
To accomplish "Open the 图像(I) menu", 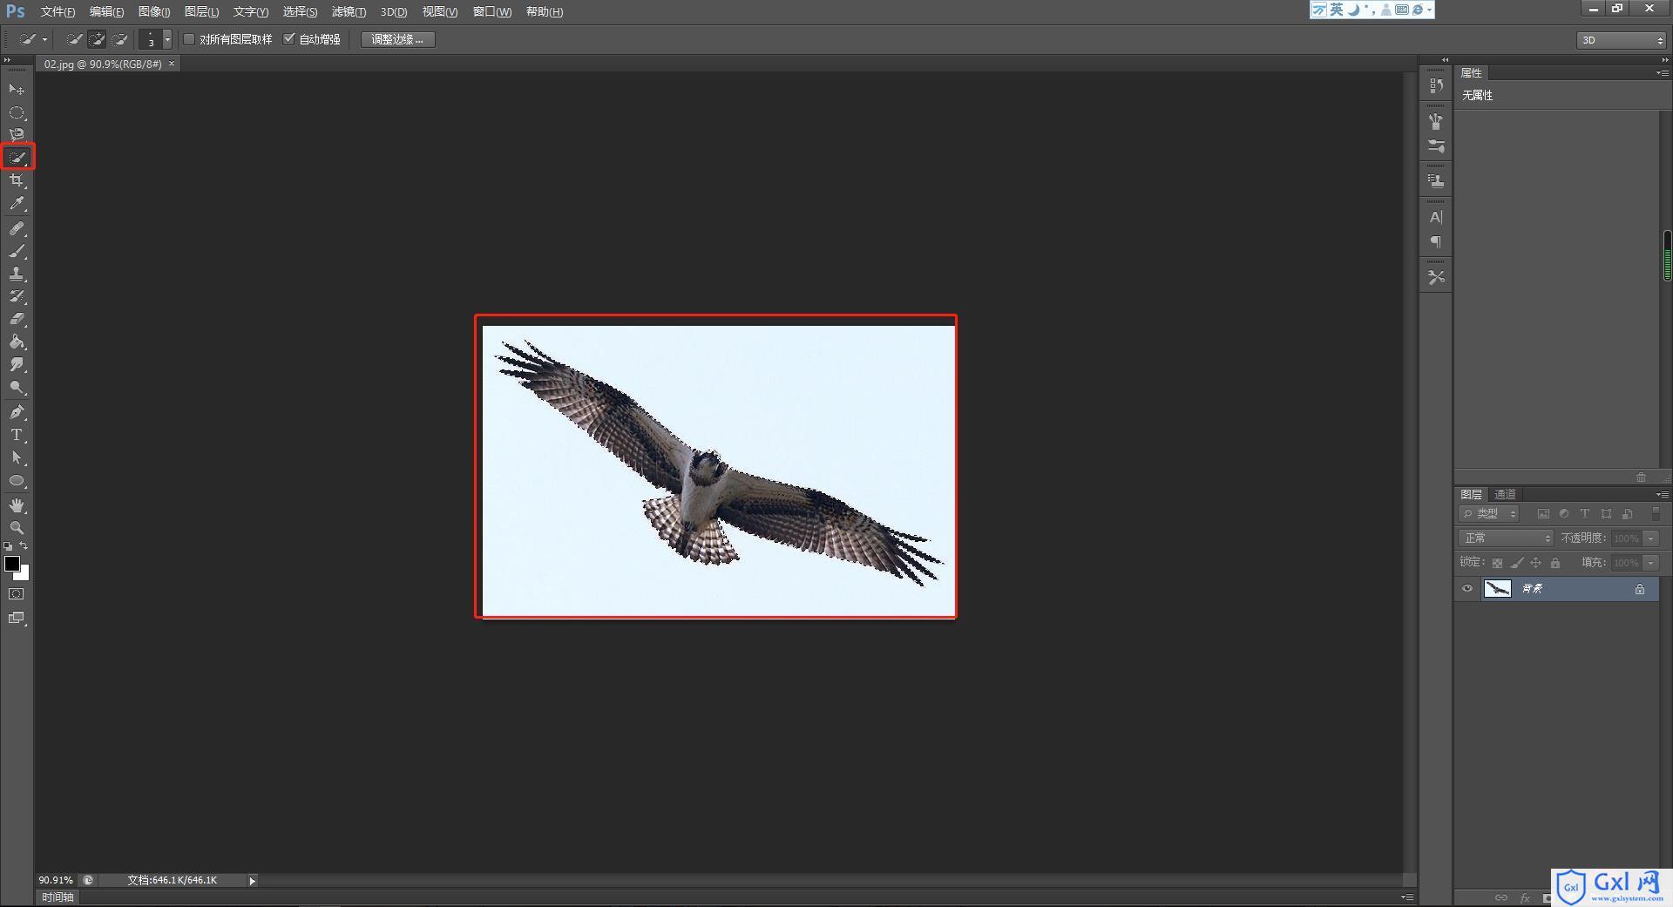I will (154, 12).
